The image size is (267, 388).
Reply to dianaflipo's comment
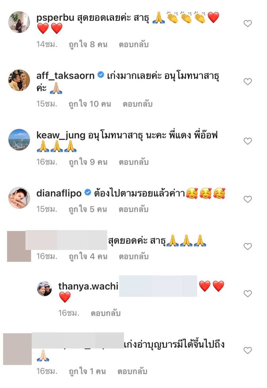click(x=133, y=209)
